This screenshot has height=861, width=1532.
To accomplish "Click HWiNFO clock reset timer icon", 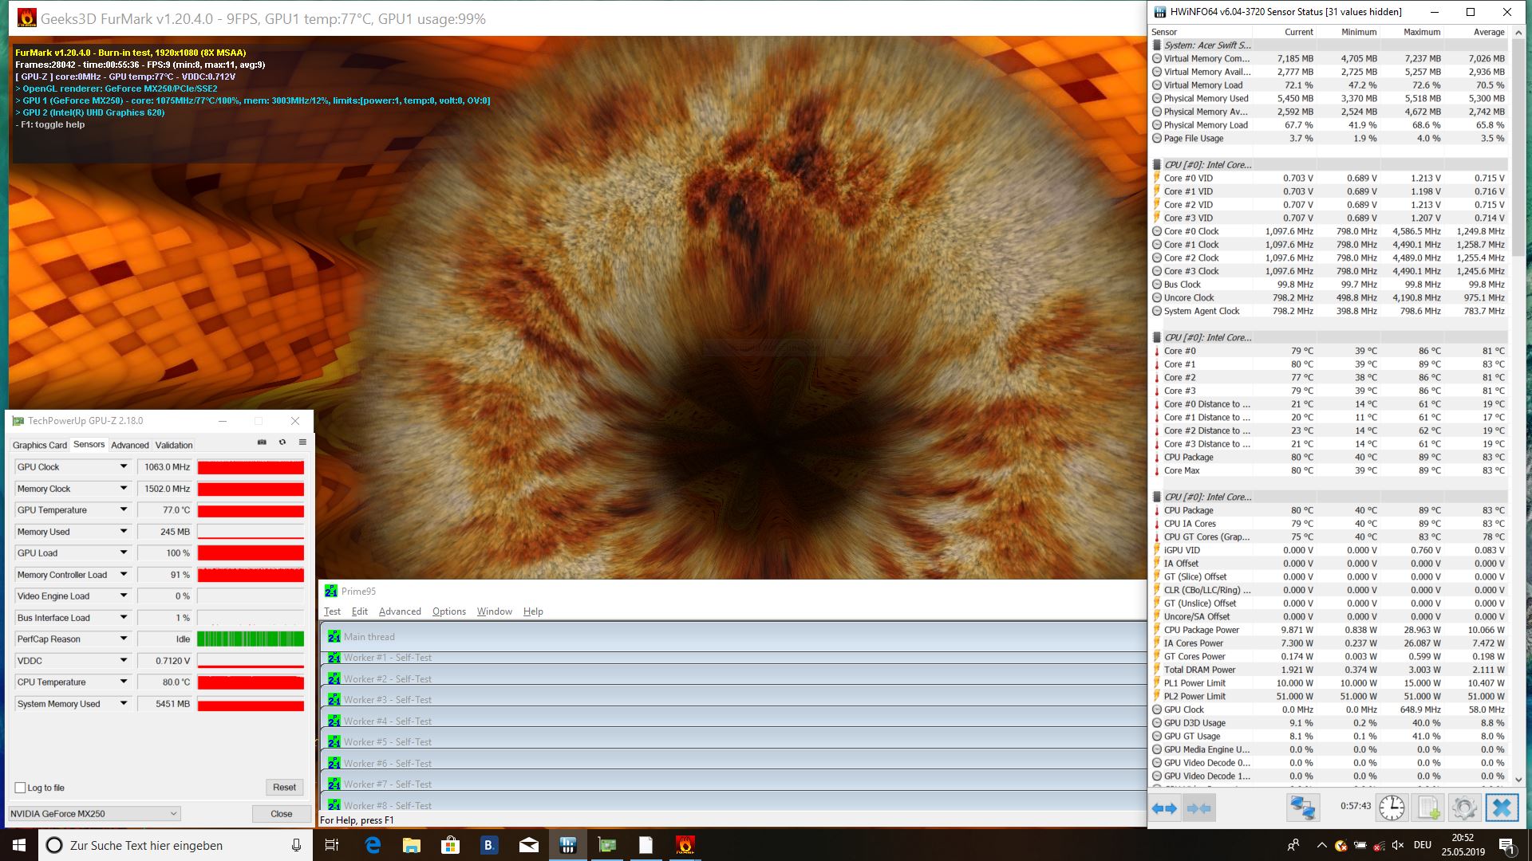I will 1392,808.
